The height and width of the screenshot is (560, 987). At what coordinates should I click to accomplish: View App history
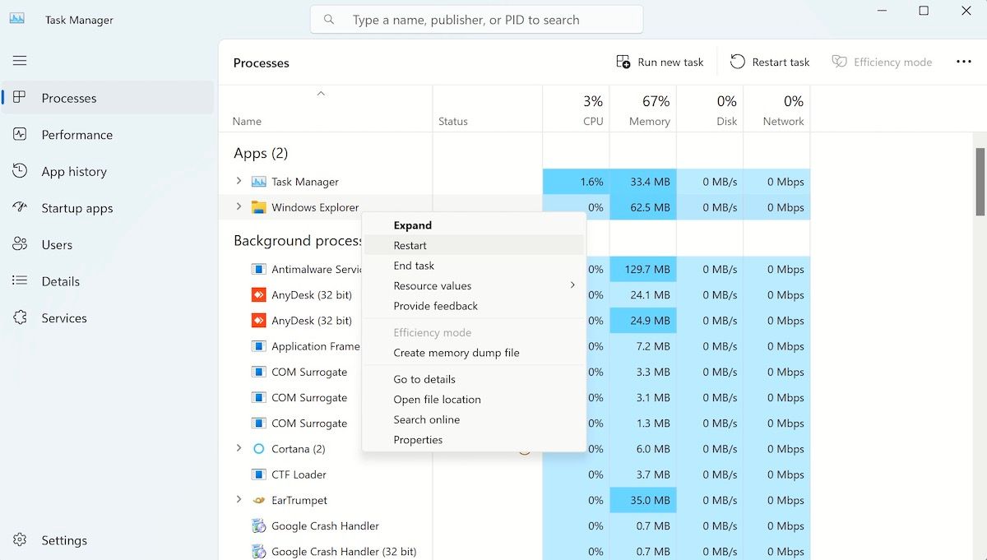[x=73, y=171]
